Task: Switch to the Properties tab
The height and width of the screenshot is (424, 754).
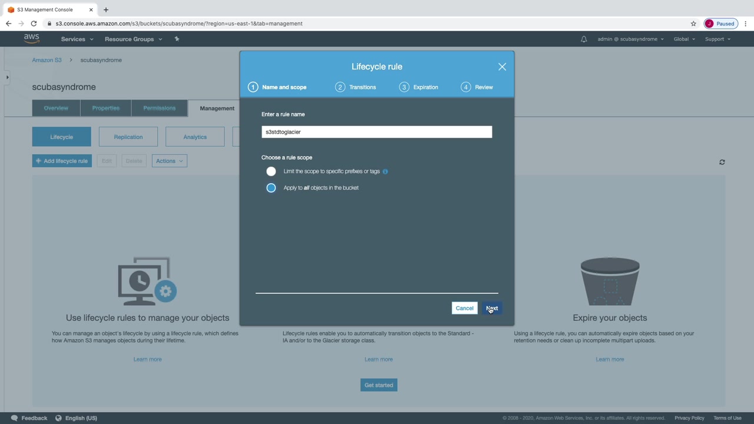Action: click(106, 108)
